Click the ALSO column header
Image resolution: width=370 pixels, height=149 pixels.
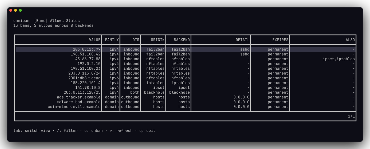point(350,40)
